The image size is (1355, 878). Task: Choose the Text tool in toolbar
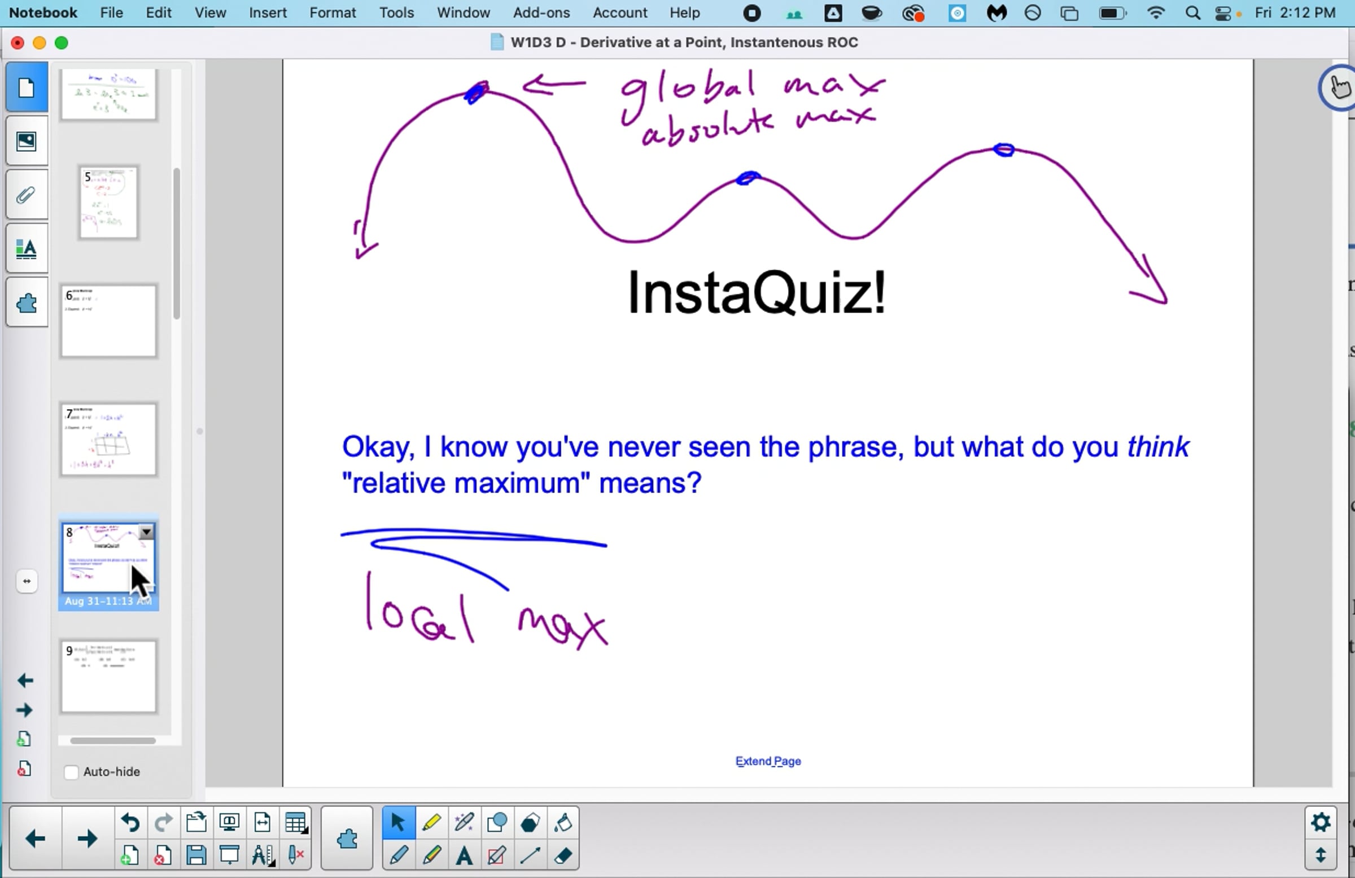click(x=464, y=855)
